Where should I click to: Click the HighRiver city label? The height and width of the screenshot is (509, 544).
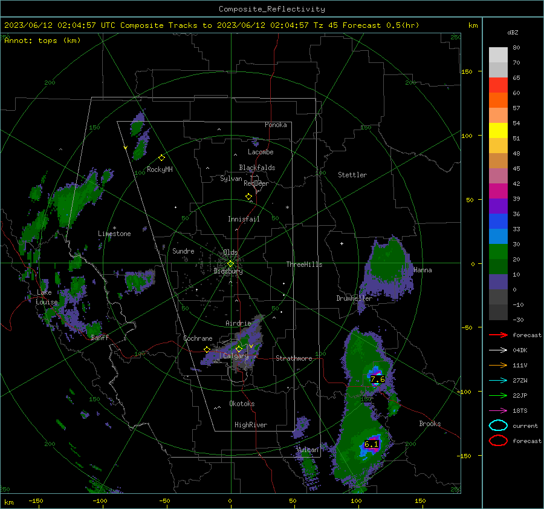(251, 425)
